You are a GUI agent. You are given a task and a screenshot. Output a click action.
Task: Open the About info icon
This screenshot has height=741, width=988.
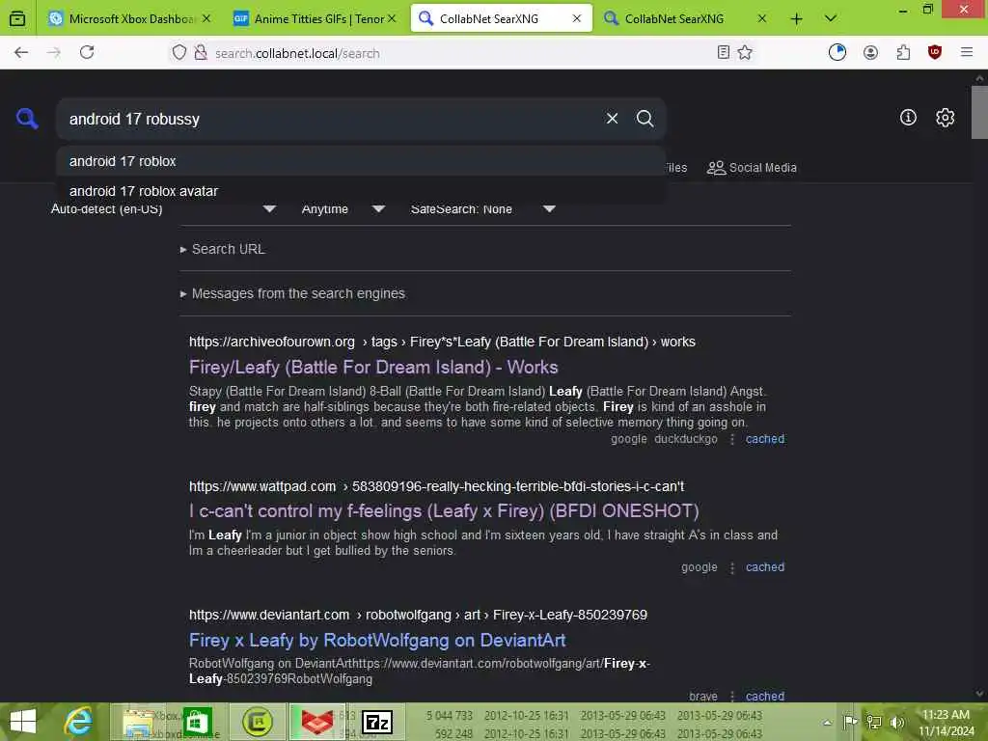[x=908, y=117]
